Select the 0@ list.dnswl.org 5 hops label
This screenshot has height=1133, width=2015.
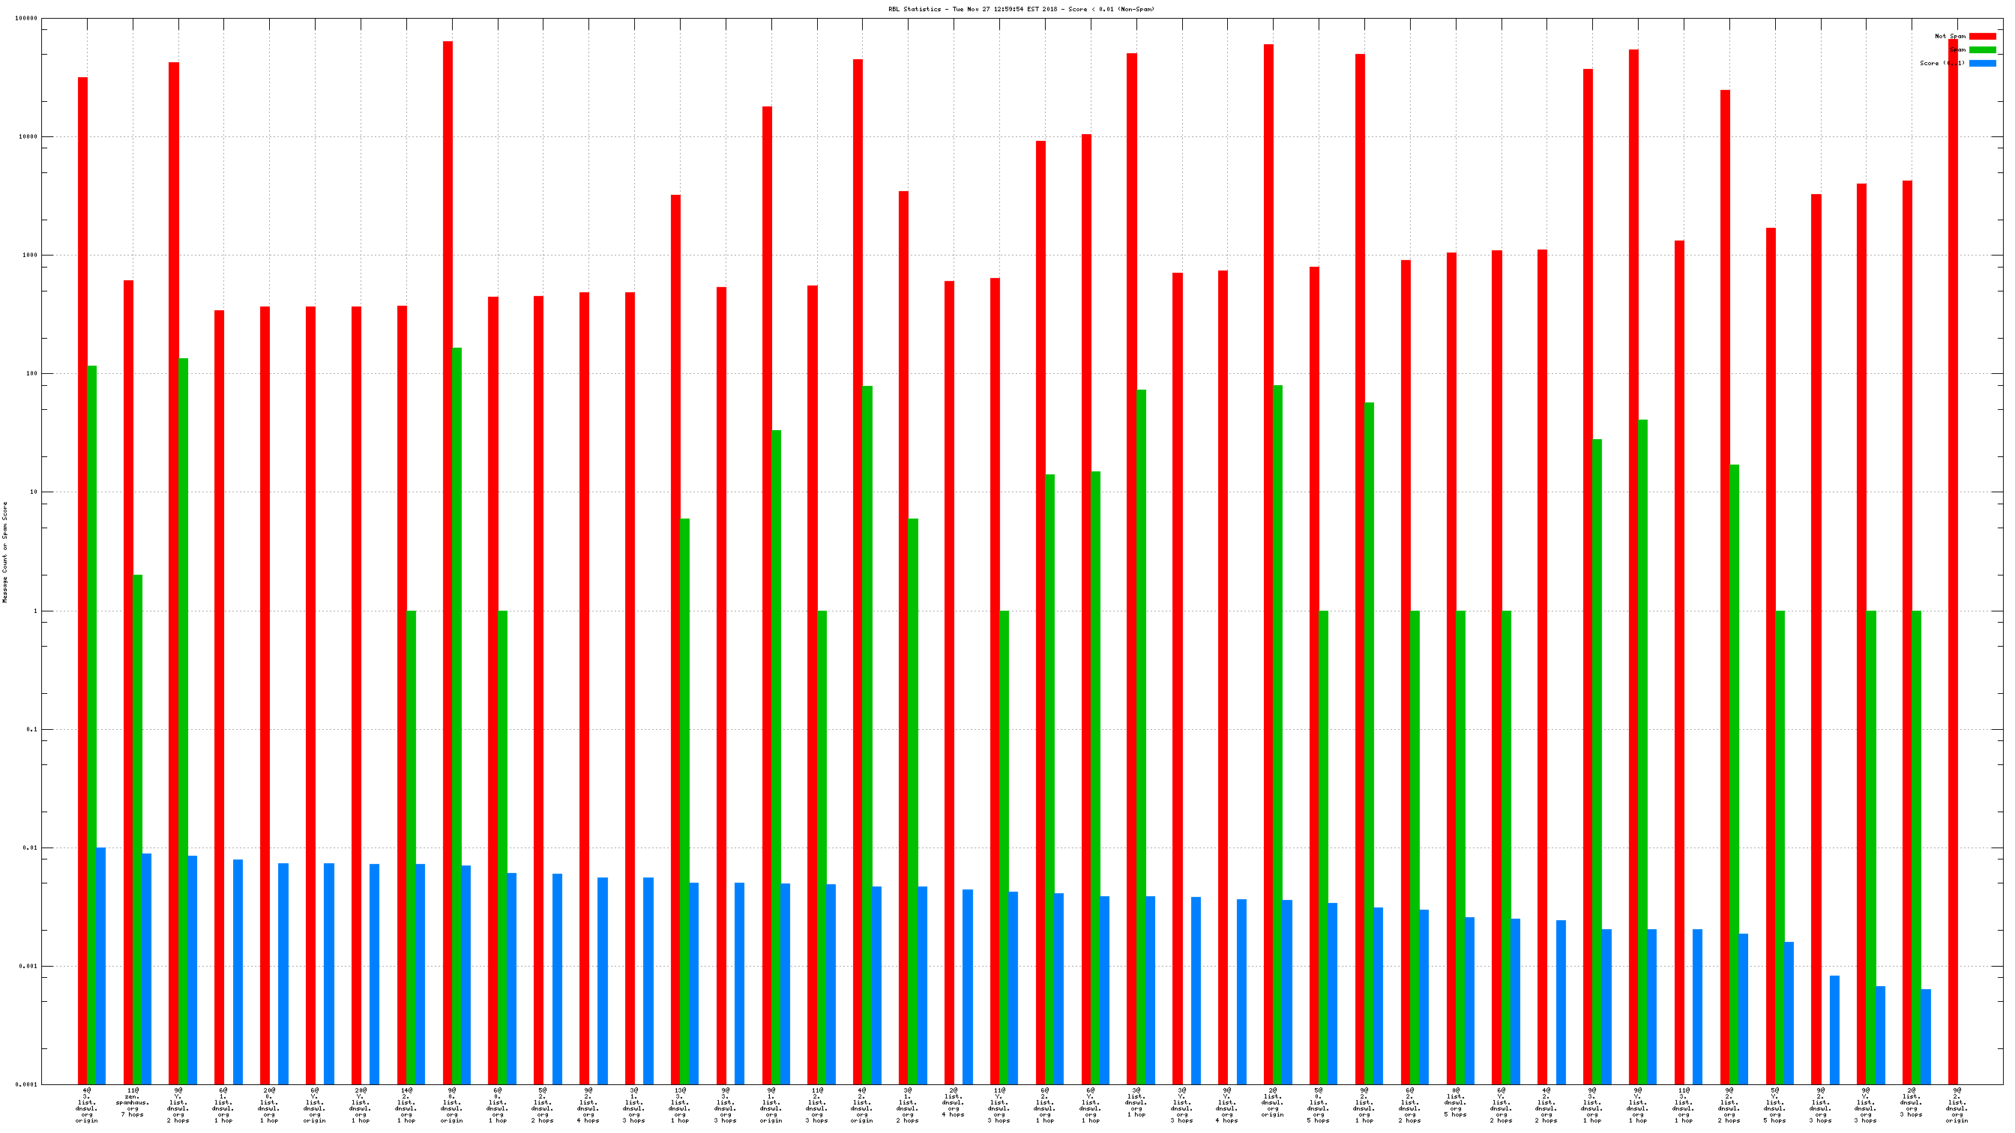[1455, 1102]
